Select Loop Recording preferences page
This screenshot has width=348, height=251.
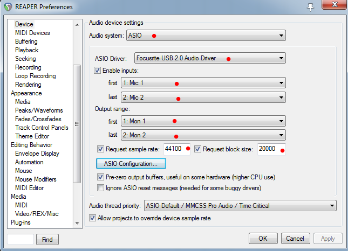[35, 76]
